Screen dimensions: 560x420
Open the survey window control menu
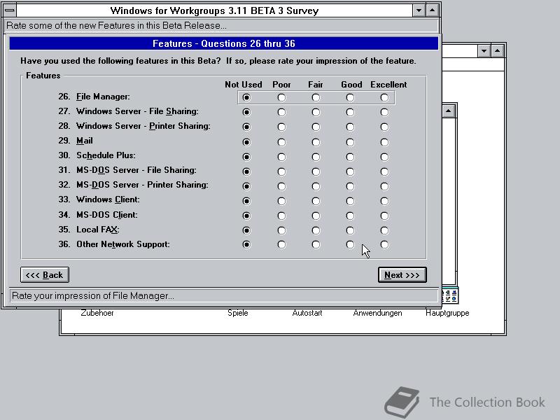[10, 10]
